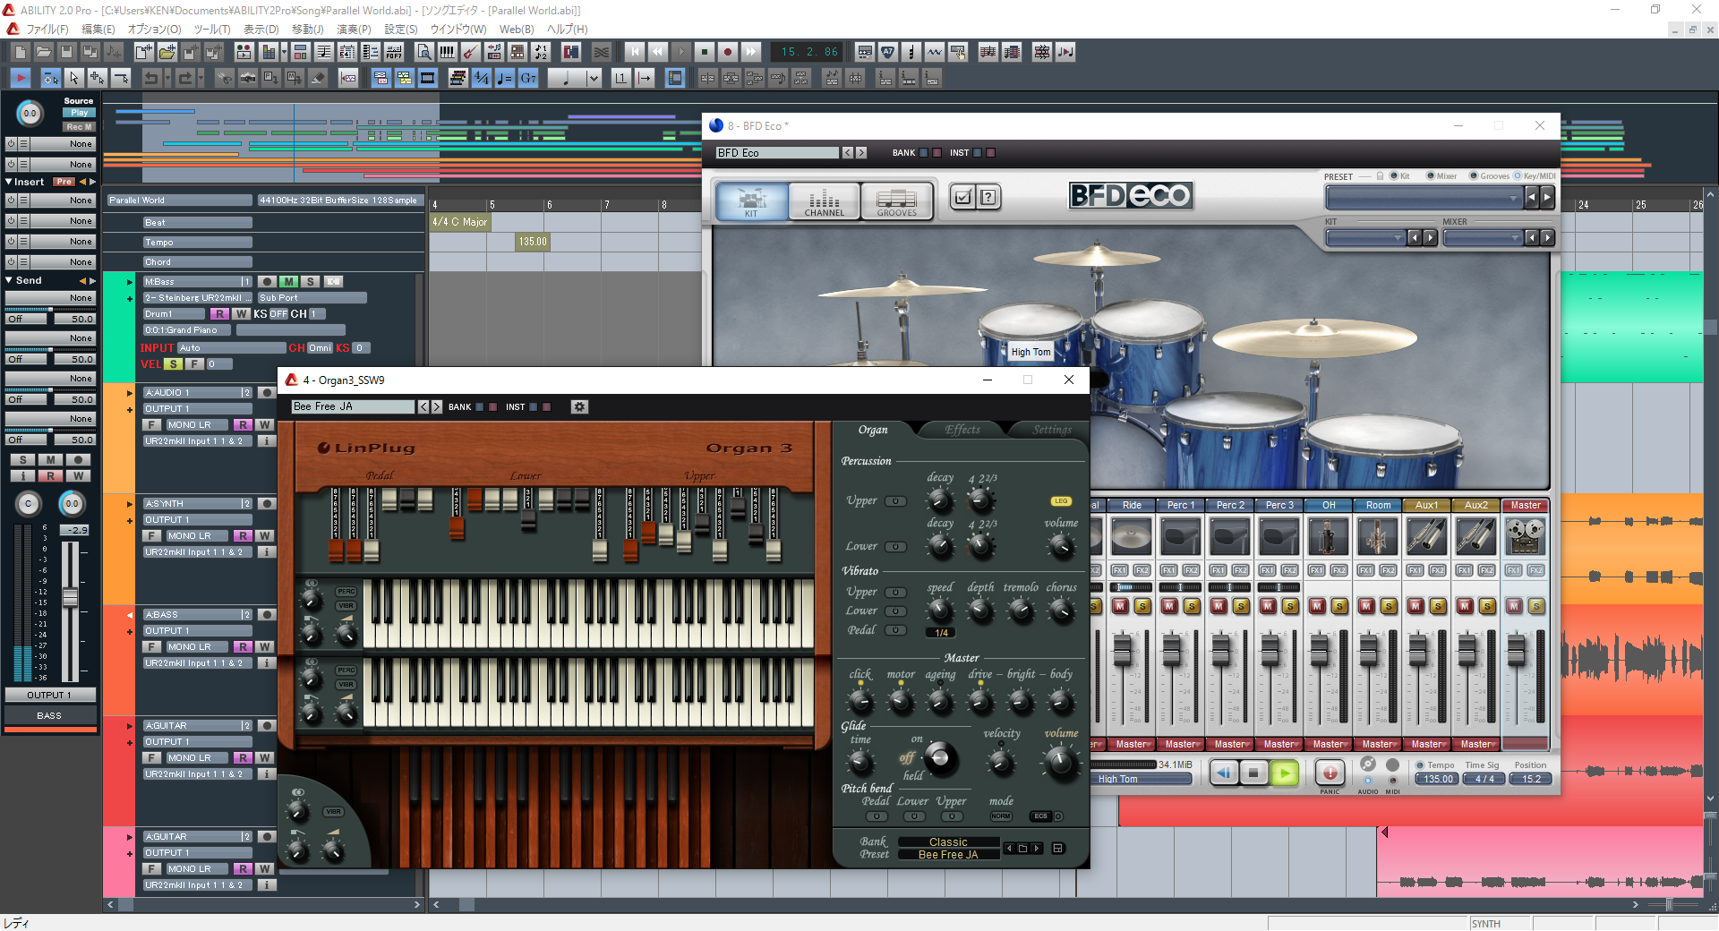Open the Organ3 plugin settings gear
This screenshot has width=1719, height=931.
point(579,406)
